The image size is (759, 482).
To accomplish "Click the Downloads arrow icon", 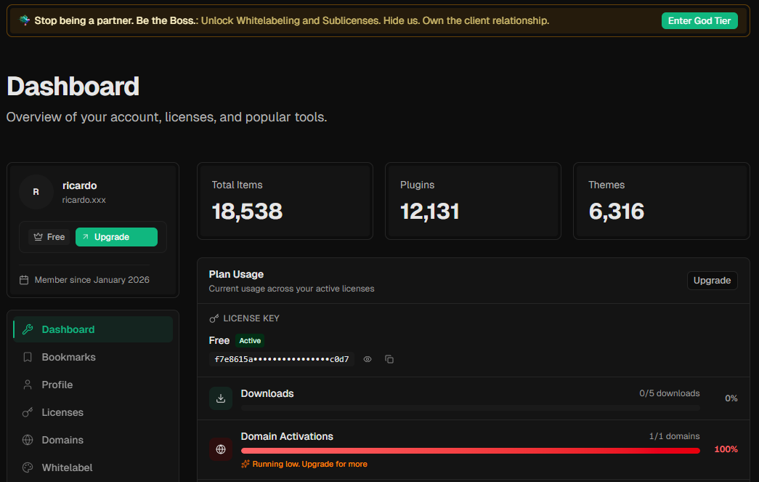I will (x=221, y=398).
